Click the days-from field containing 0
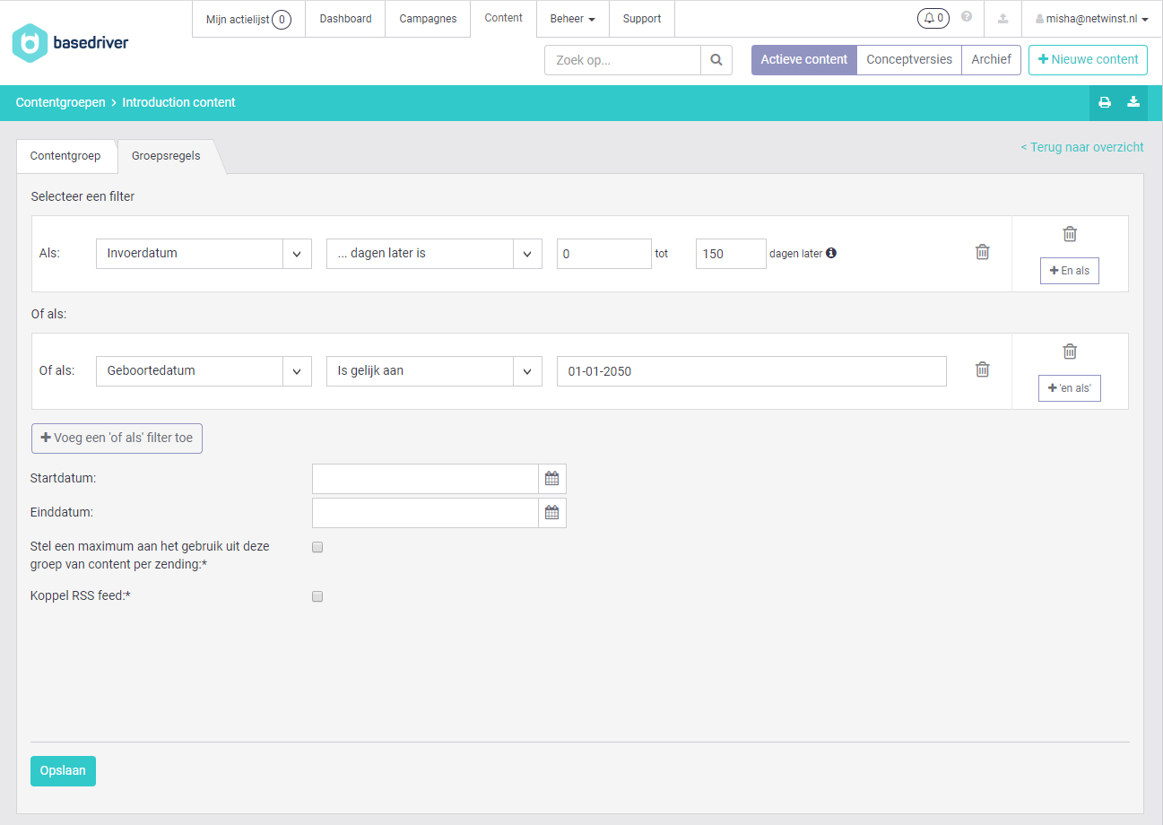The image size is (1163, 825). tap(604, 254)
